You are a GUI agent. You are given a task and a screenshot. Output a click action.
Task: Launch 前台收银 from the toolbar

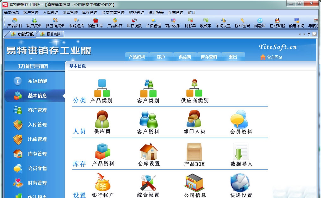173,22
